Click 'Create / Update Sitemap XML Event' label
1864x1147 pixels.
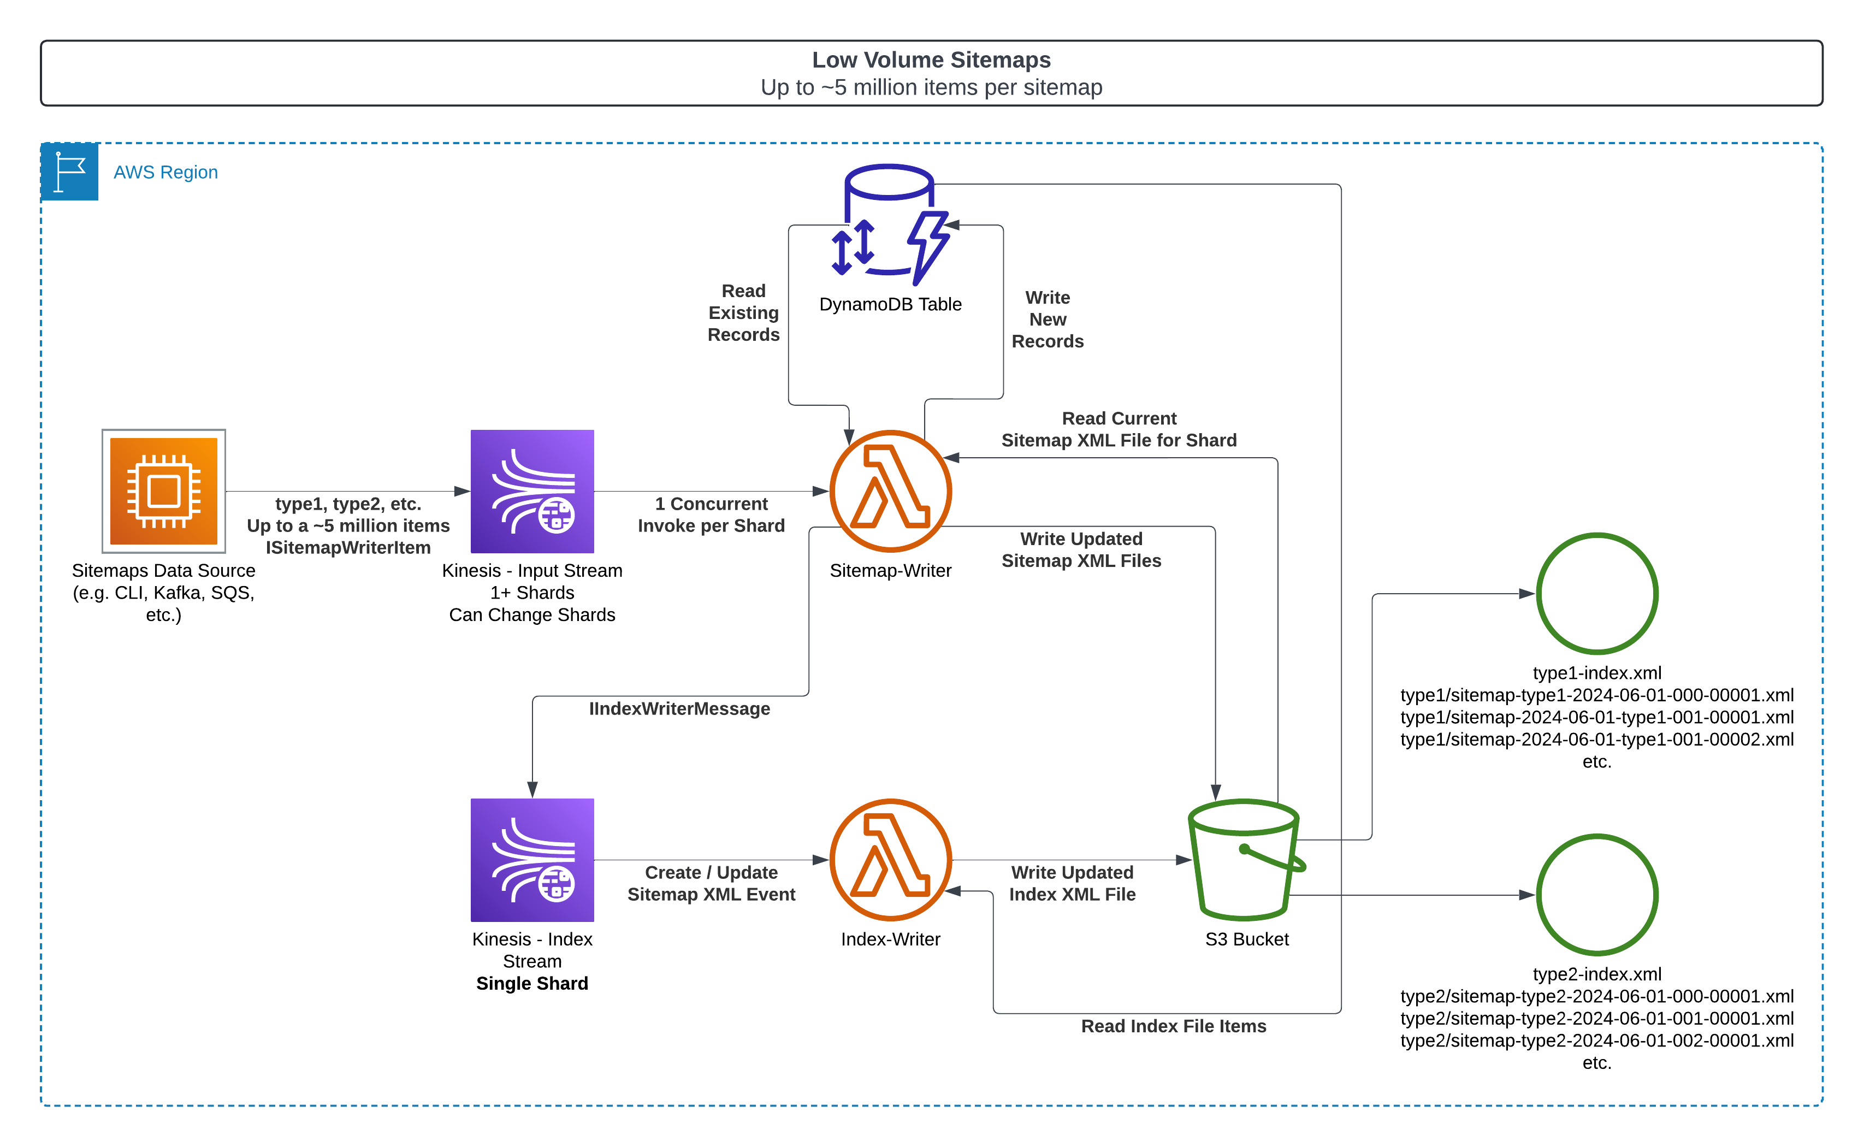click(711, 884)
